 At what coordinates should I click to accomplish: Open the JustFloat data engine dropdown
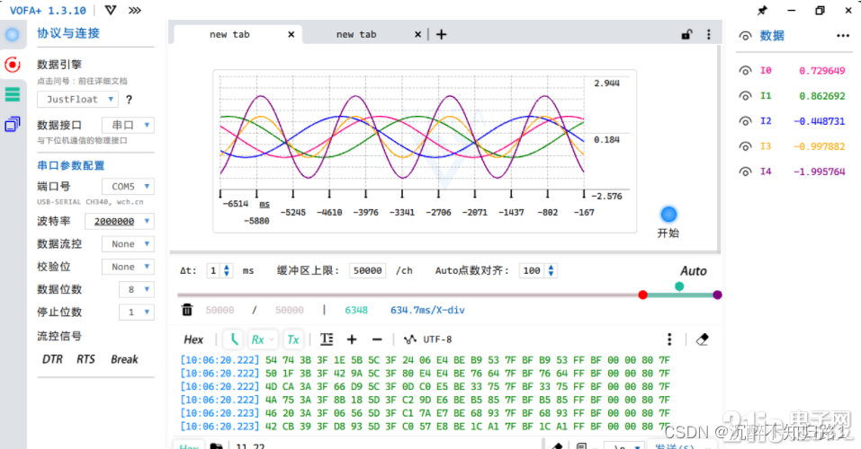tap(78, 100)
